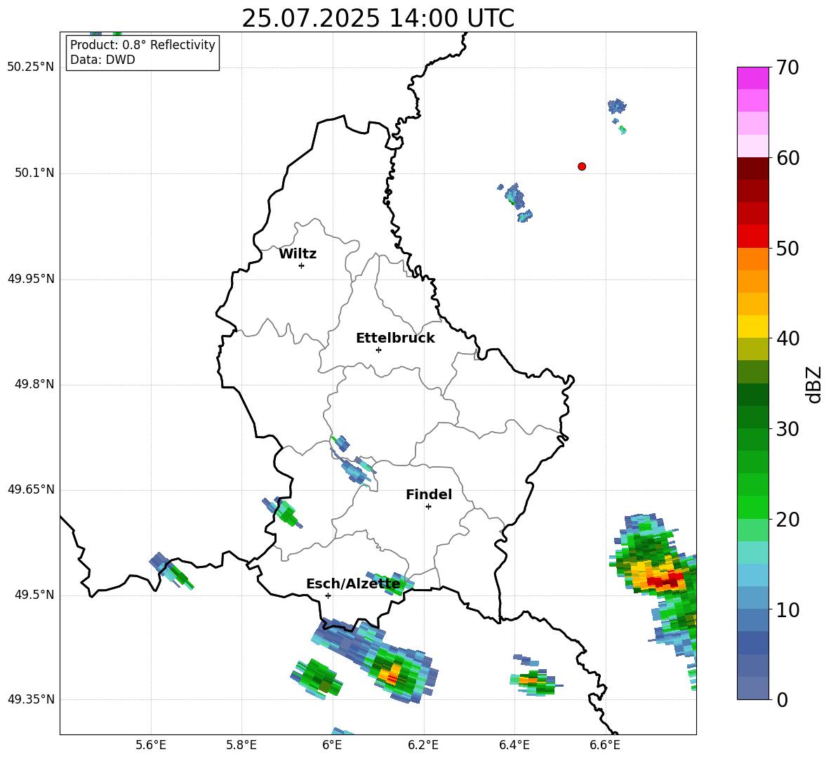Click the dBZ colorbar label

coord(813,384)
